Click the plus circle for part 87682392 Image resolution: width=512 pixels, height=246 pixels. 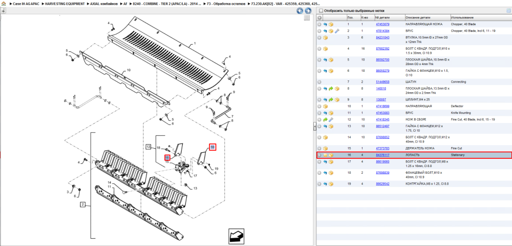pos(319,49)
